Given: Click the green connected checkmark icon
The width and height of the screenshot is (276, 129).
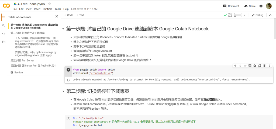Looking at the screenshot, I should tap(225, 15).
